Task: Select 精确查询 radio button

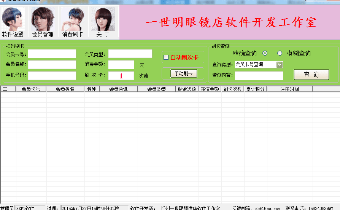Action: 265,53
